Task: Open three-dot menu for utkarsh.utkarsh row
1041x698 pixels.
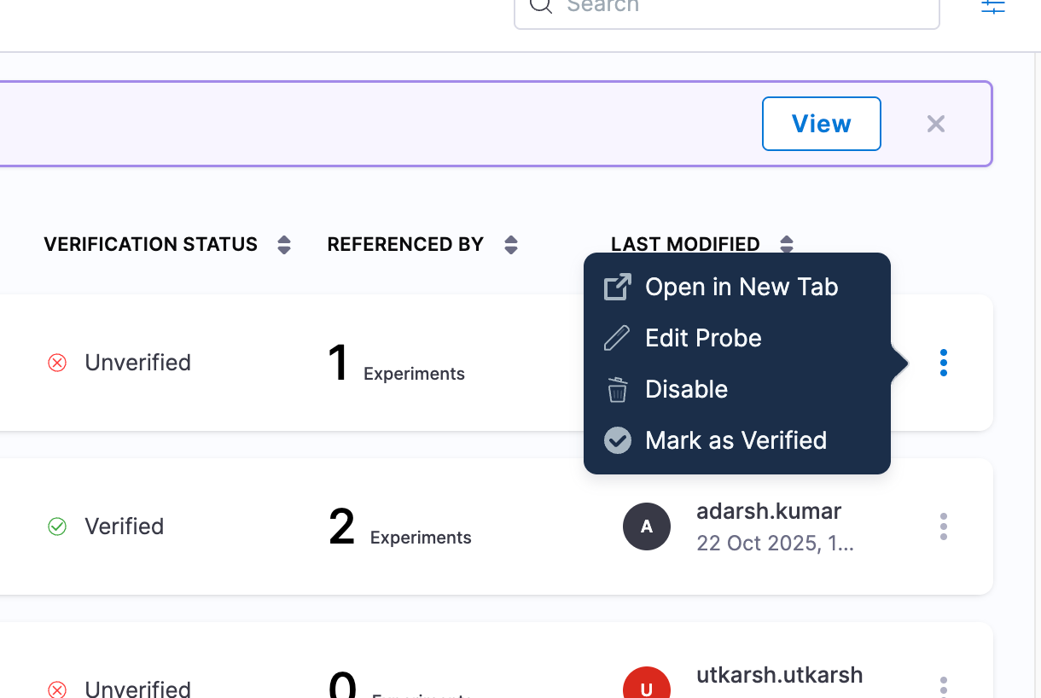Action: click(x=943, y=686)
